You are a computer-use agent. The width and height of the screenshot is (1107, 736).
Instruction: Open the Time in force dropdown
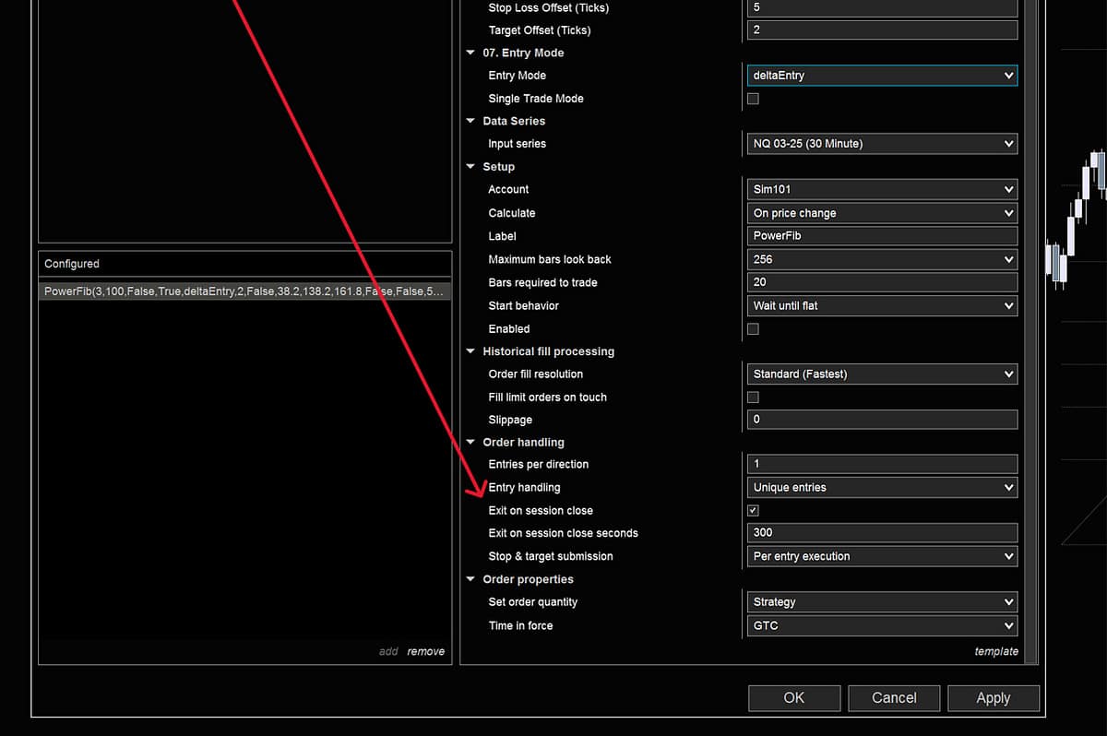pos(880,625)
